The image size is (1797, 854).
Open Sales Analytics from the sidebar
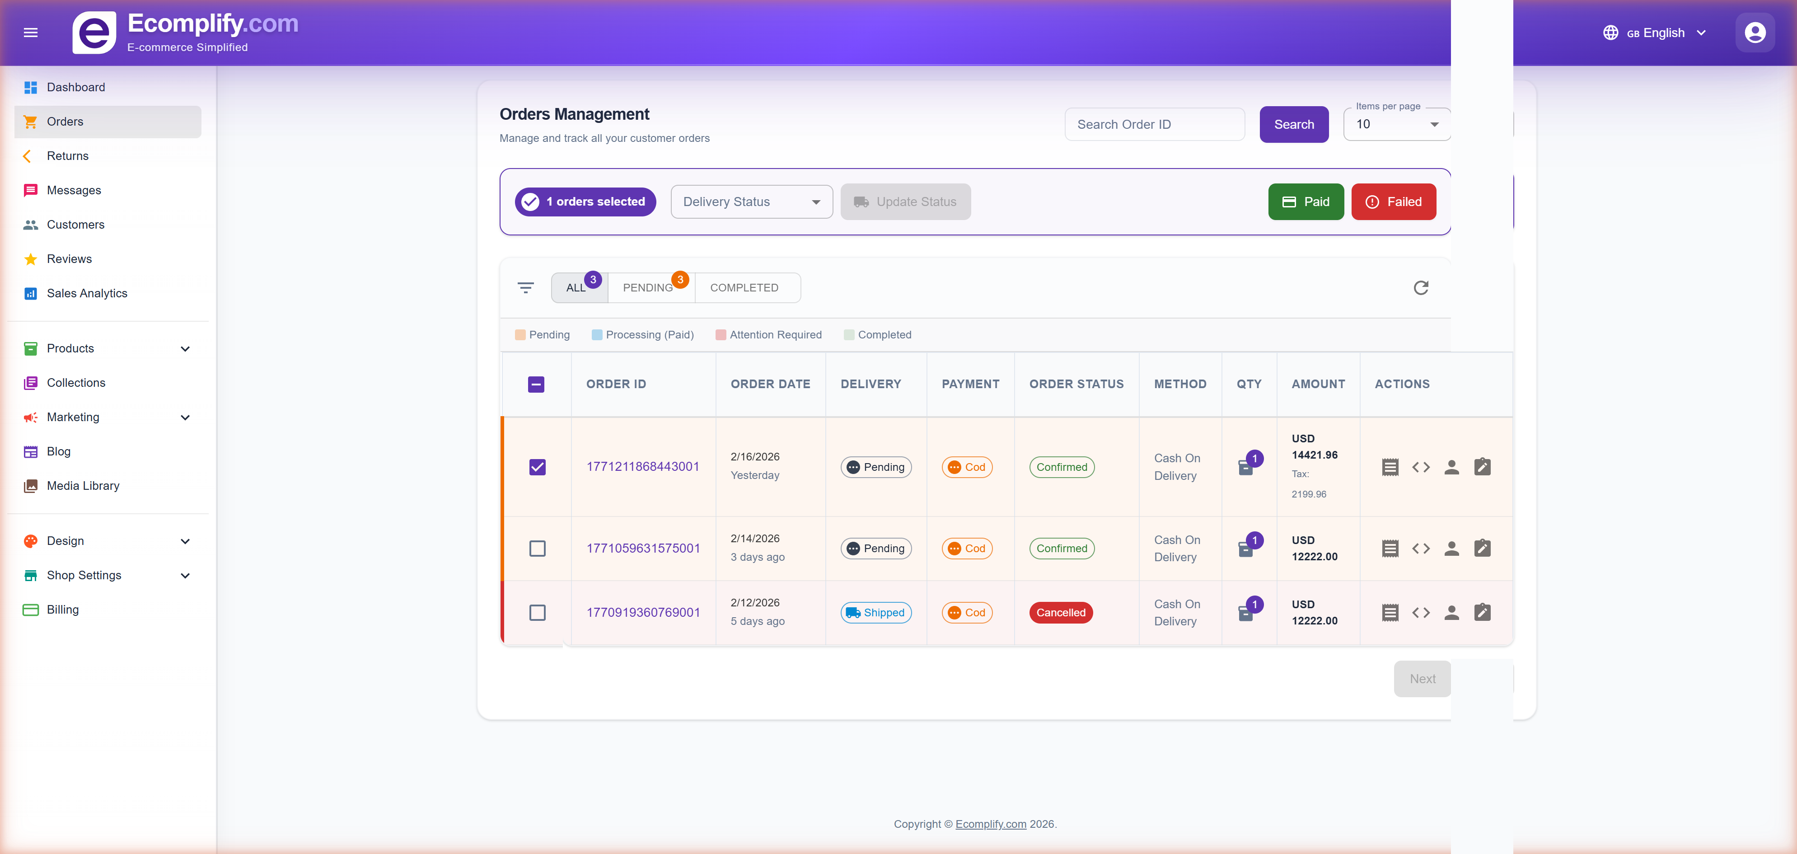pyautogui.click(x=86, y=293)
